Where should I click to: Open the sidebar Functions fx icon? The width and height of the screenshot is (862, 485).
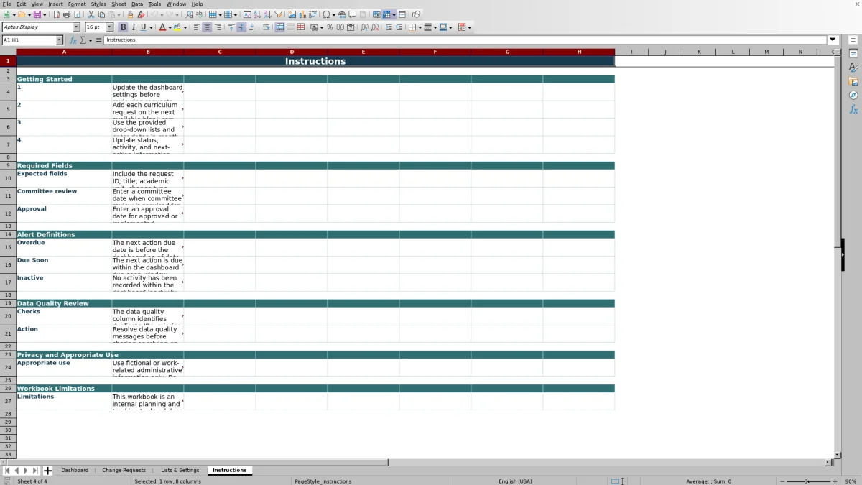[853, 110]
